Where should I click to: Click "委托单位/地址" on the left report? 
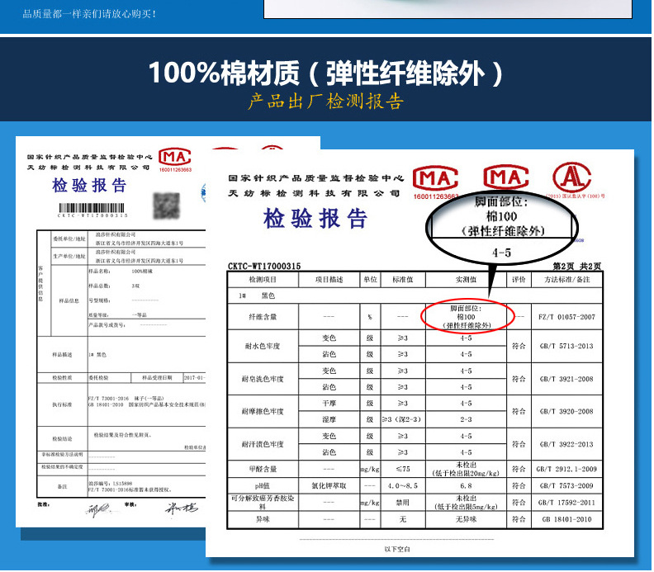(69, 239)
